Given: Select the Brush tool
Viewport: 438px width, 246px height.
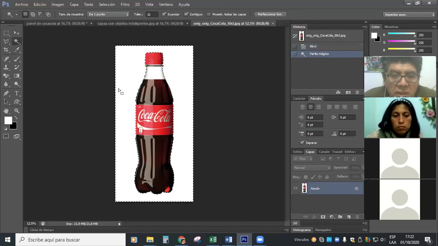Looking at the screenshot, I should click(x=16, y=59).
